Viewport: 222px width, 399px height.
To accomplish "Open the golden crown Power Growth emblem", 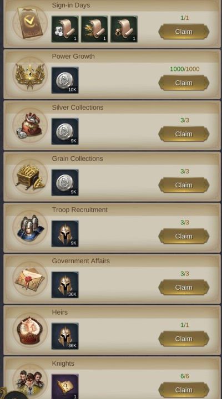I will 30,74.
